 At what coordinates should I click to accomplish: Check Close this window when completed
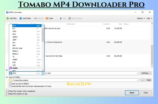pos(7,91)
